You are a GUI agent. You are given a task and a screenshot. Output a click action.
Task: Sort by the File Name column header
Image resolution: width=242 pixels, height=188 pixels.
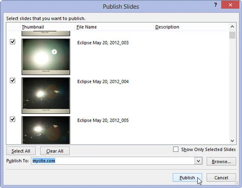click(x=86, y=27)
